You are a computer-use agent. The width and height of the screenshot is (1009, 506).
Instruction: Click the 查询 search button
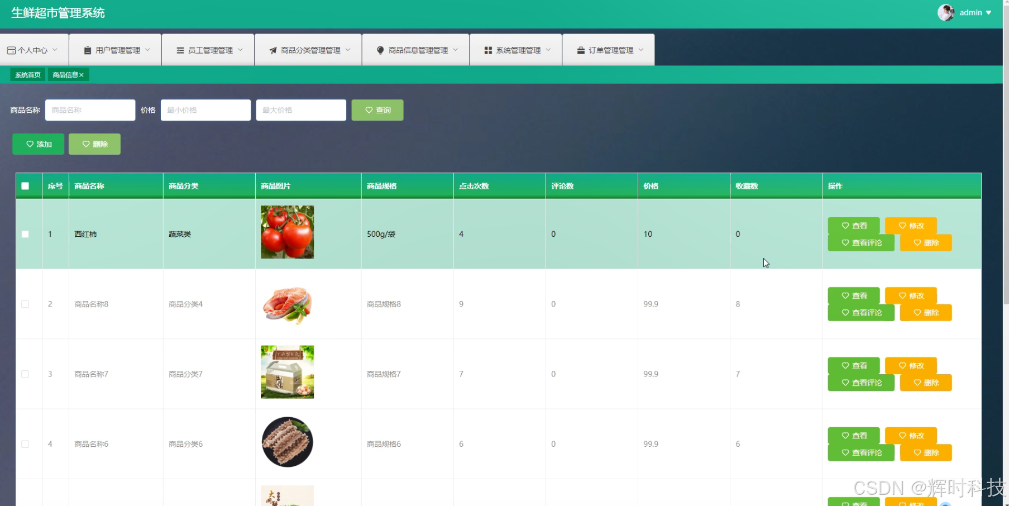click(377, 110)
